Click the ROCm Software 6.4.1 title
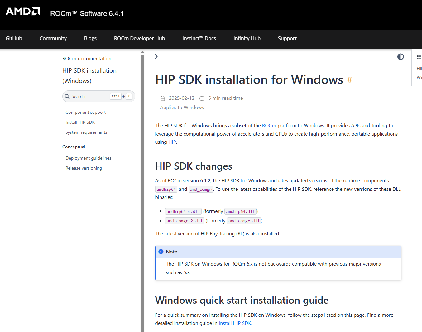The image size is (422, 332). click(87, 14)
